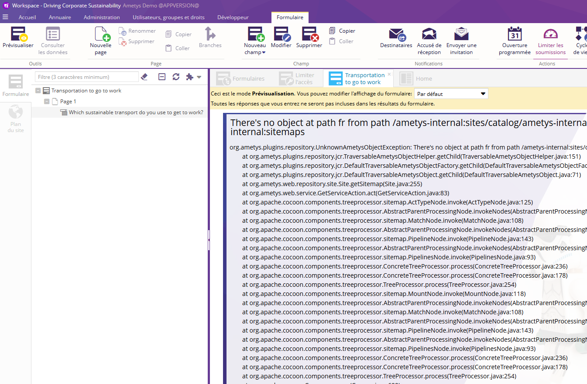Switch to the Développeur ribbon tab
The image size is (587, 384).
click(233, 17)
